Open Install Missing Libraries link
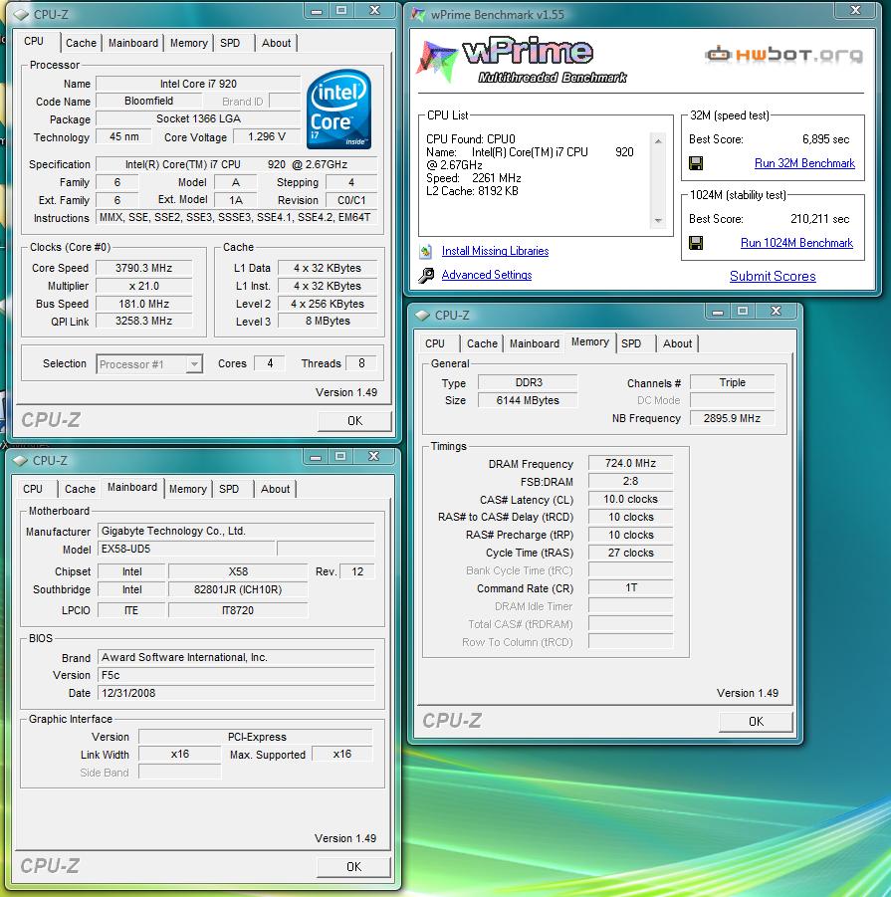Screen dimensions: 891x897 pyautogui.click(x=495, y=251)
